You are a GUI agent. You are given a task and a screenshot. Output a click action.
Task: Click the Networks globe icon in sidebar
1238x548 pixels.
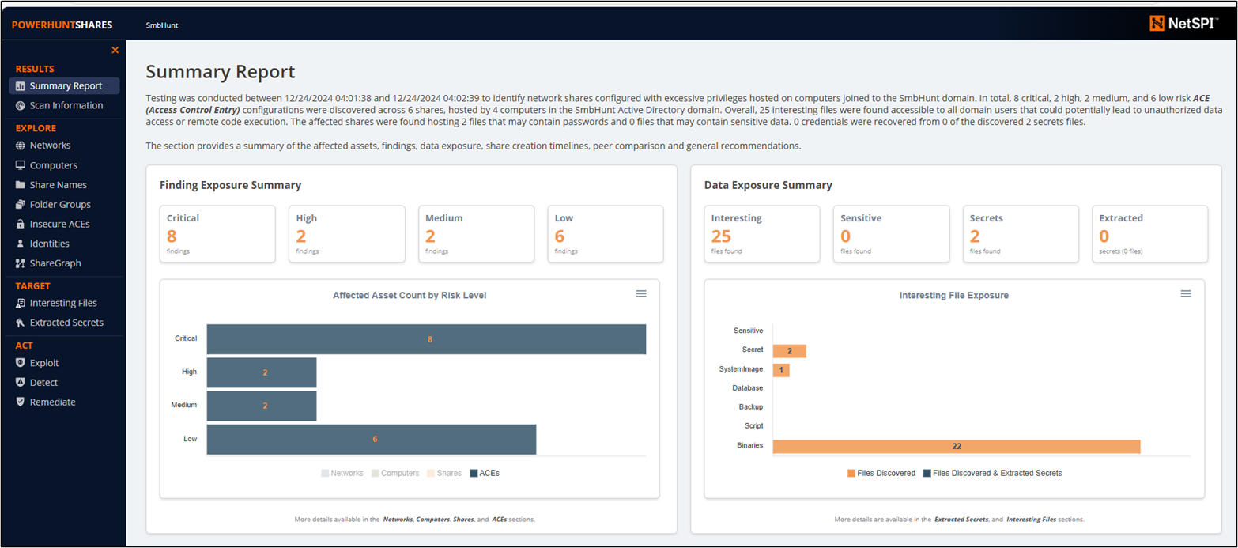click(21, 146)
